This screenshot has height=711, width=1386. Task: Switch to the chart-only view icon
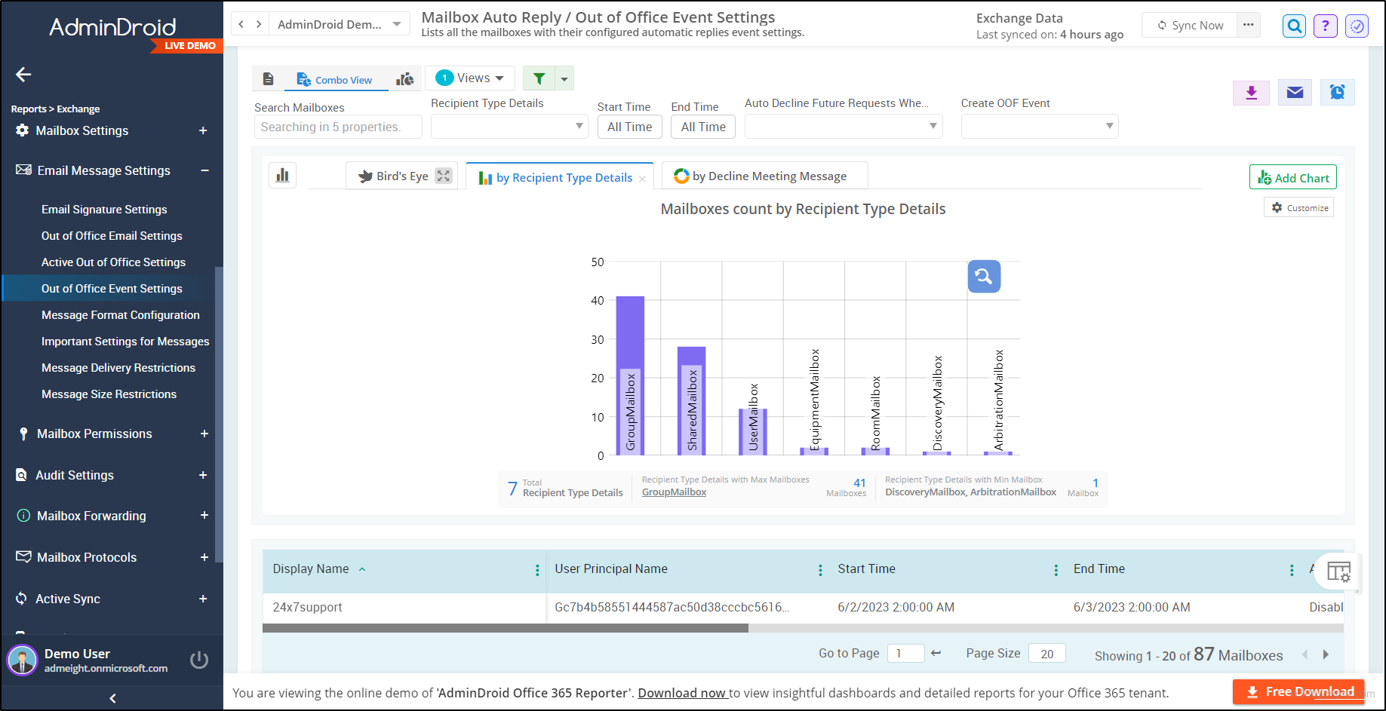405,79
